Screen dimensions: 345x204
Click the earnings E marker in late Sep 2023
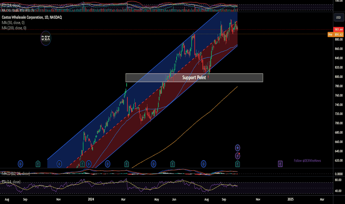(x=38, y=164)
